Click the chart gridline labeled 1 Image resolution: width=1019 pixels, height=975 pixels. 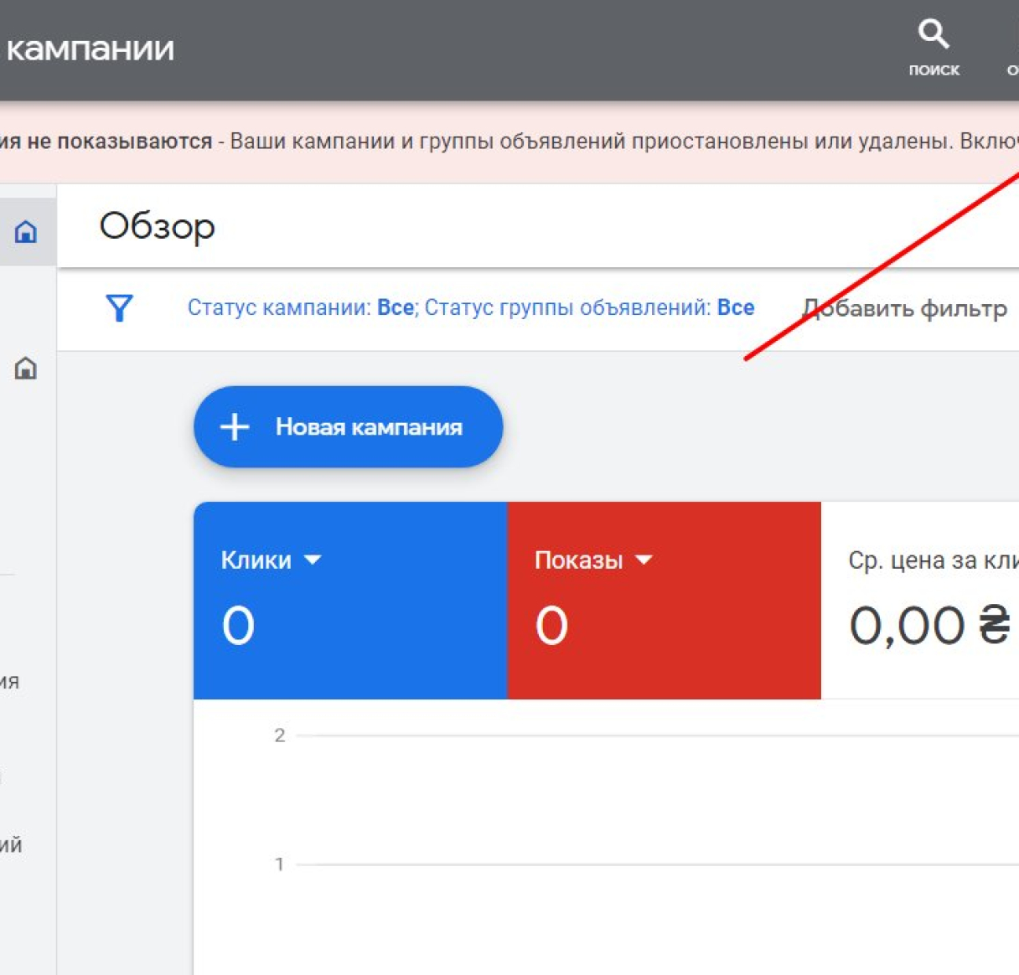[x=654, y=864]
